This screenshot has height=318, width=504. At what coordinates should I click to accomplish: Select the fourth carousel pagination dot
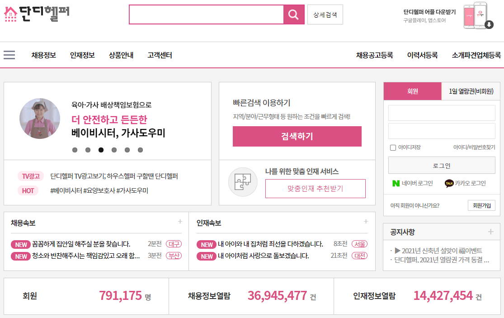[113, 150]
